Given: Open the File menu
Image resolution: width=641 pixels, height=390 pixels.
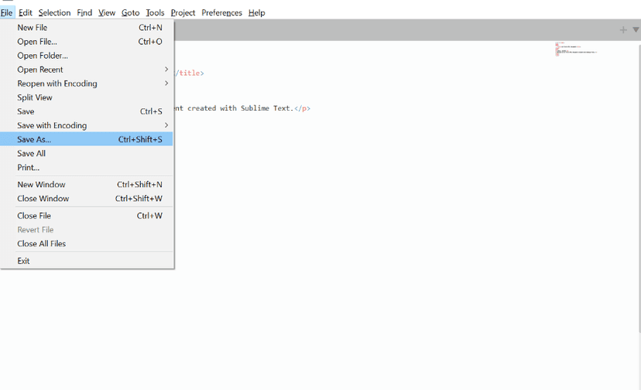Looking at the screenshot, I should click(6, 12).
